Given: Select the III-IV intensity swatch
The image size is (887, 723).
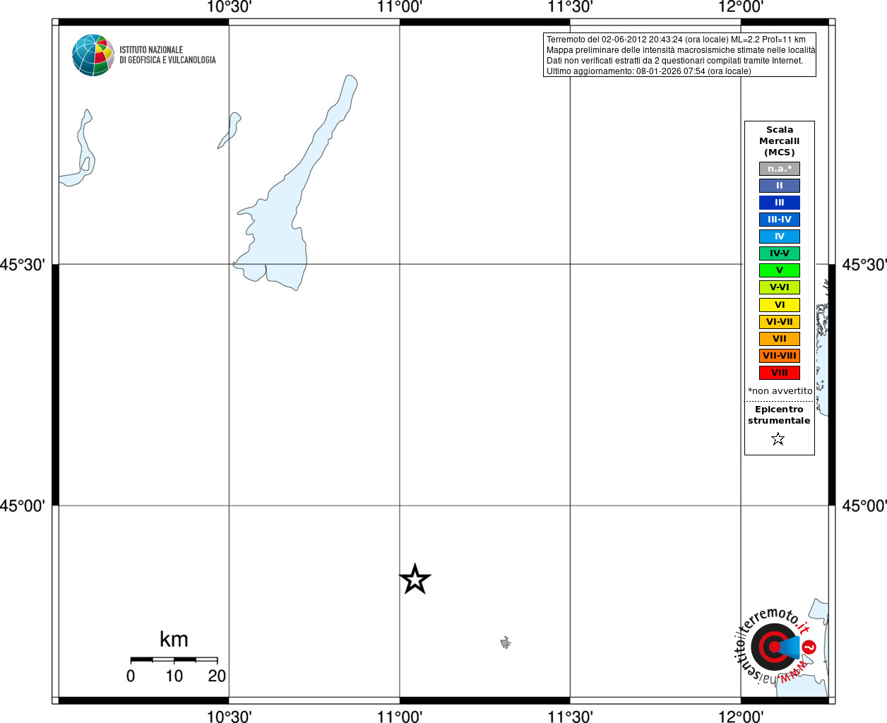Looking at the screenshot, I should click(x=780, y=220).
